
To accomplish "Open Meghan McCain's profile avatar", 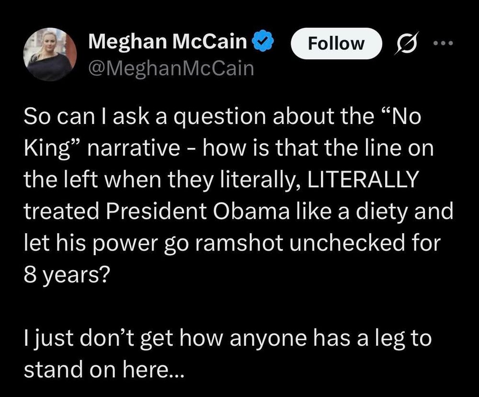I will coord(50,55).
